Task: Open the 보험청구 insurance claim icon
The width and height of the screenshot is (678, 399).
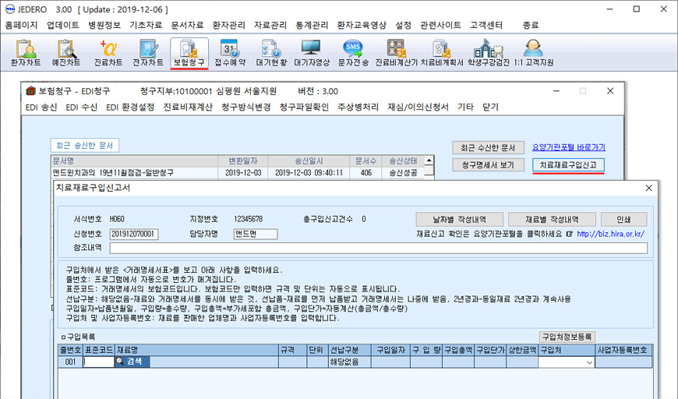Action: coord(189,53)
